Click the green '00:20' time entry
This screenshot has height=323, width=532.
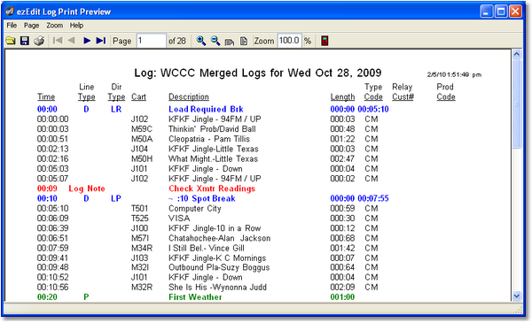coord(47,297)
